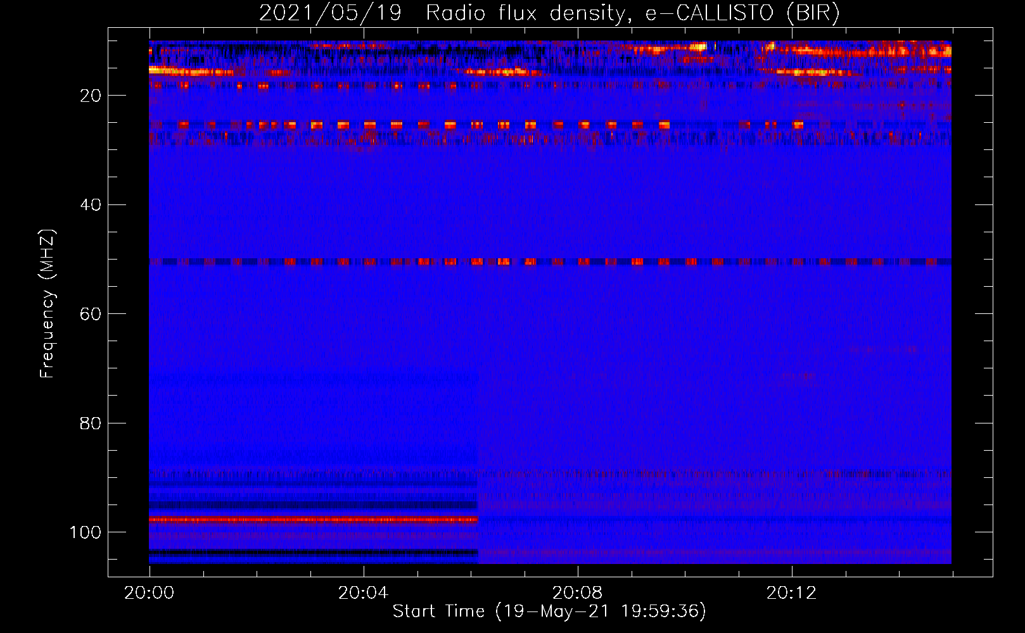Click the red horizontal band near 98 MHz
This screenshot has height=633, width=1025.
[x=314, y=520]
